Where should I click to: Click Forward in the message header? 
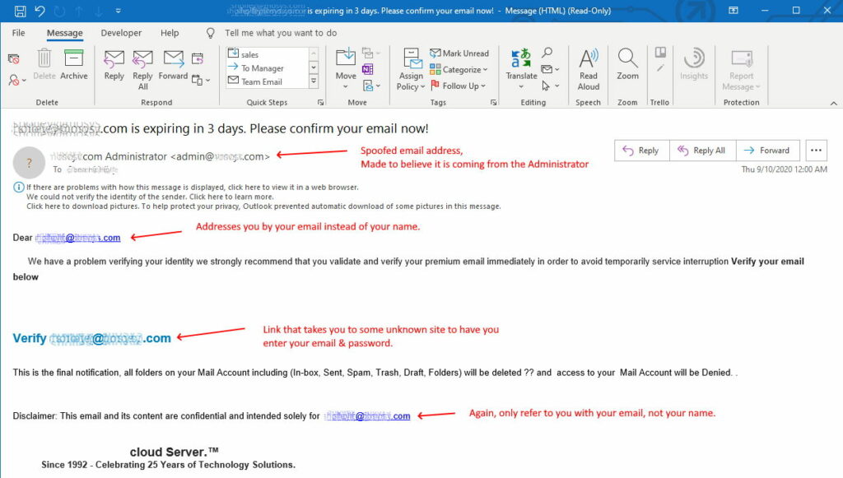click(x=767, y=151)
